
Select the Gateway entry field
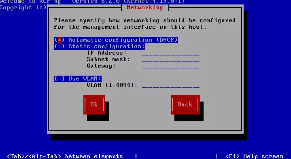click(170, 66)
